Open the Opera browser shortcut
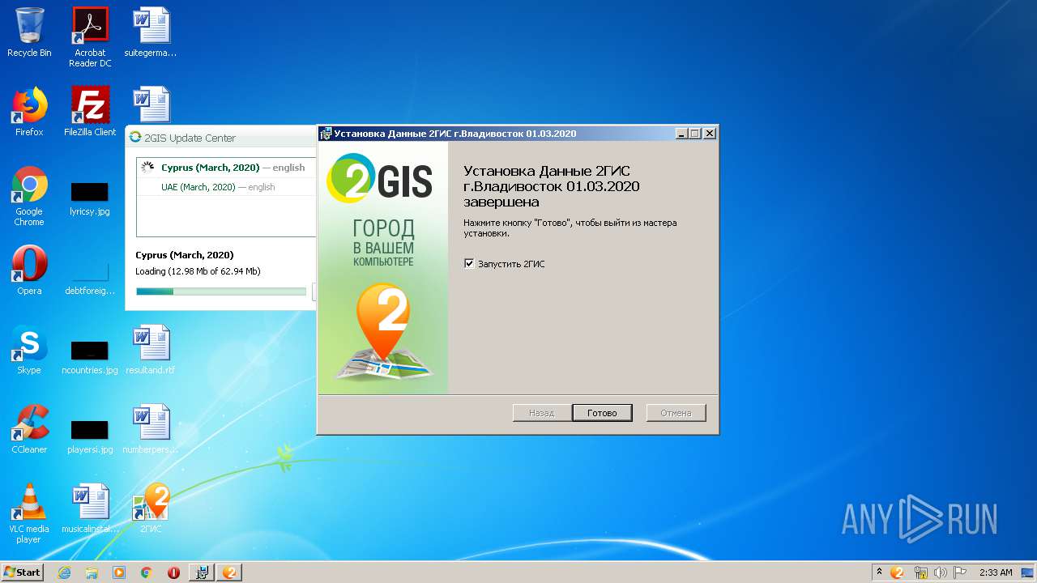Screen dimensions: 1037x583 click(29, 270)
